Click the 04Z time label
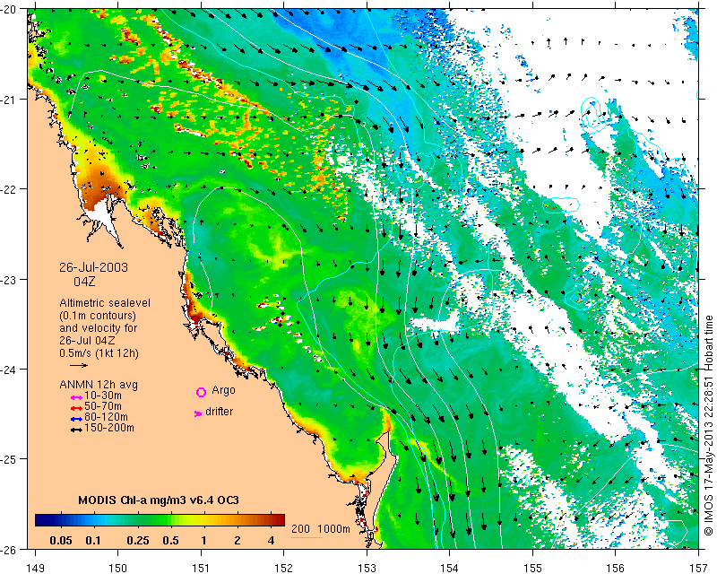Viewport: 717px width, 574px height. point(85,282)
